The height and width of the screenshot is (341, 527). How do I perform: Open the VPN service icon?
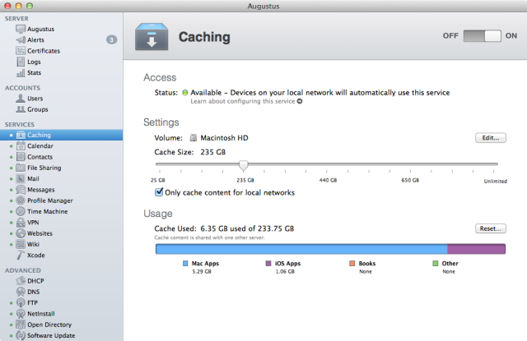point(21,223)
